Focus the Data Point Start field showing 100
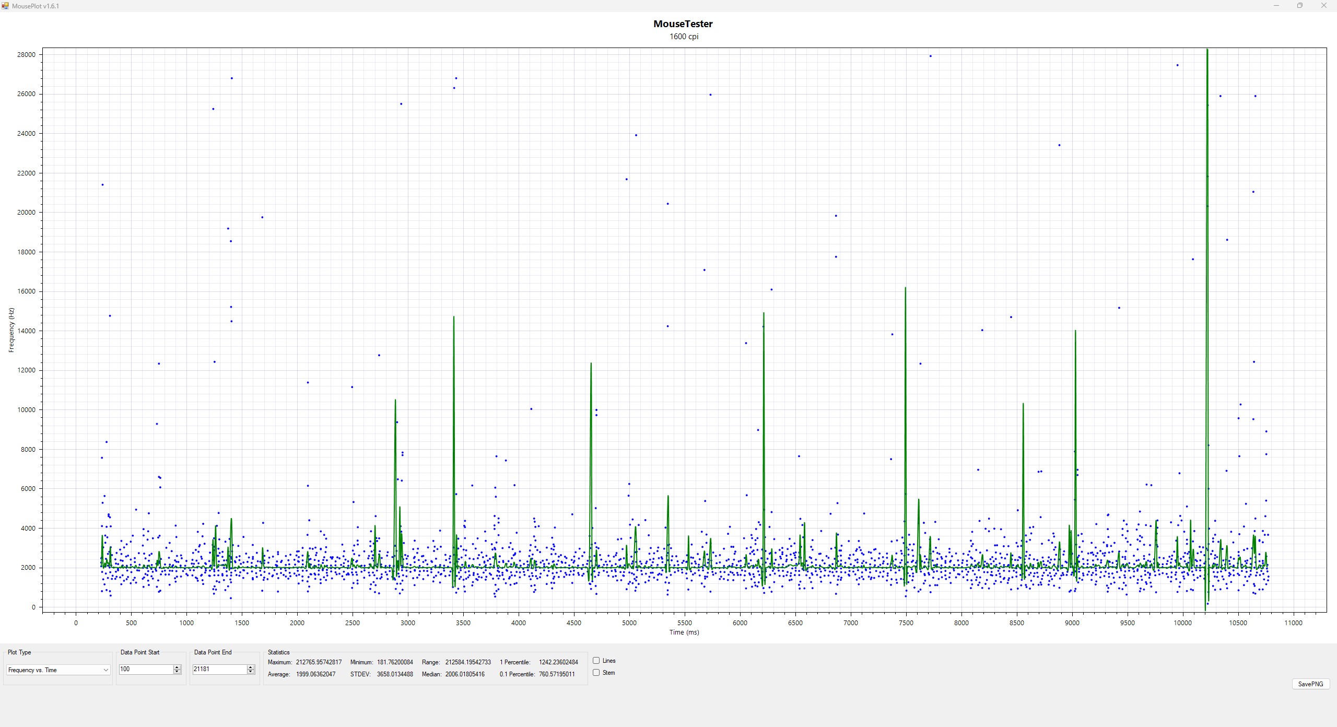The height and width of the screenshot is (727, 1337). pyautogui.click(x=146, y=669)
